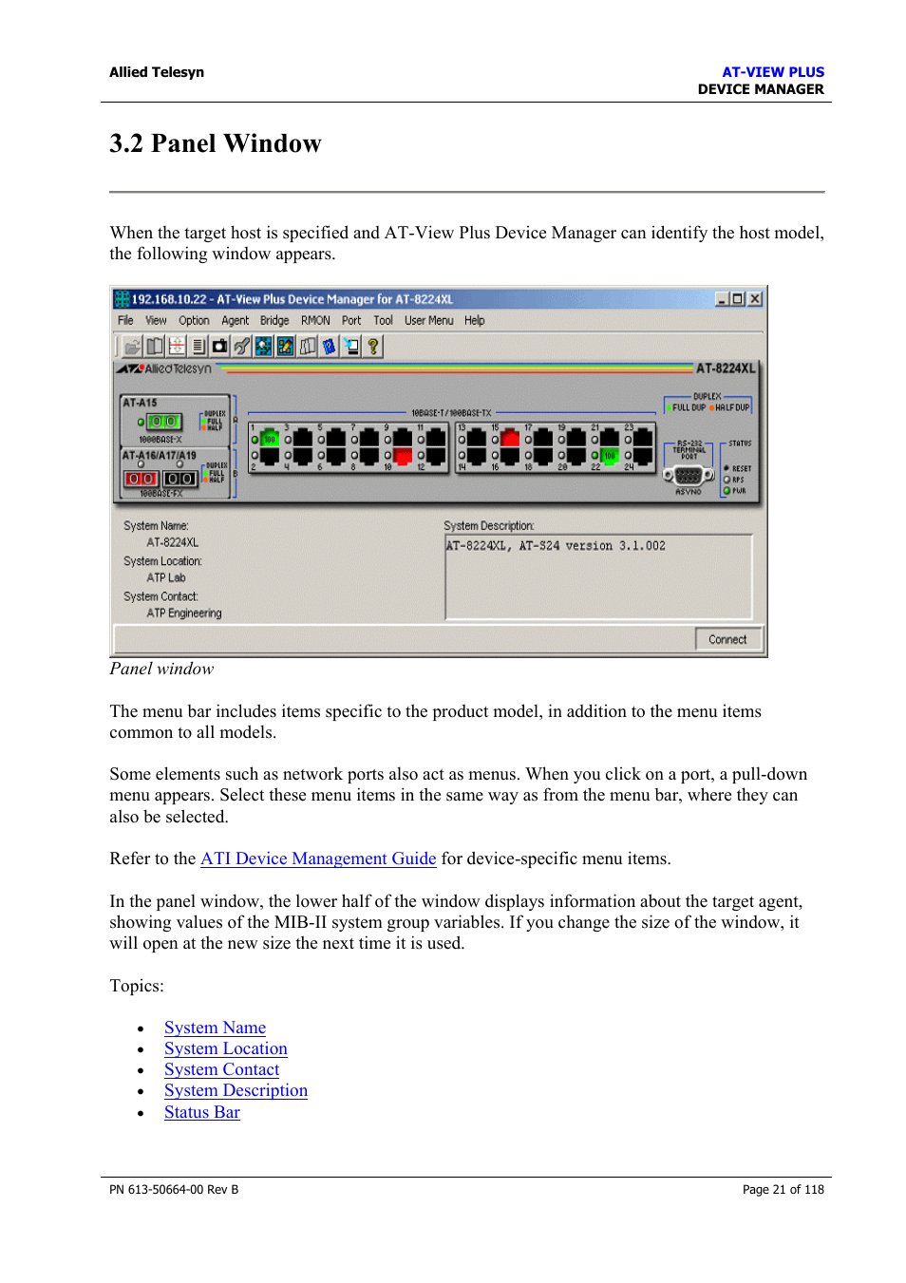Image resolution: width=906 pixels, height=1283 pixels.
Task: Open the RMON menu
Action: click(x=315, y=321)
